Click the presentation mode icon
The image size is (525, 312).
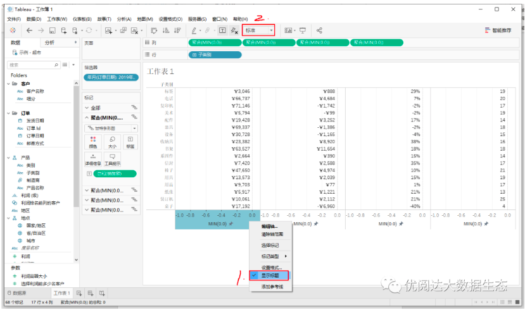coord(303,30)
